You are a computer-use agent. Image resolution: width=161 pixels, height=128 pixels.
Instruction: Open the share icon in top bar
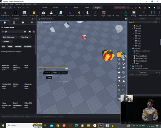(140, 8)
